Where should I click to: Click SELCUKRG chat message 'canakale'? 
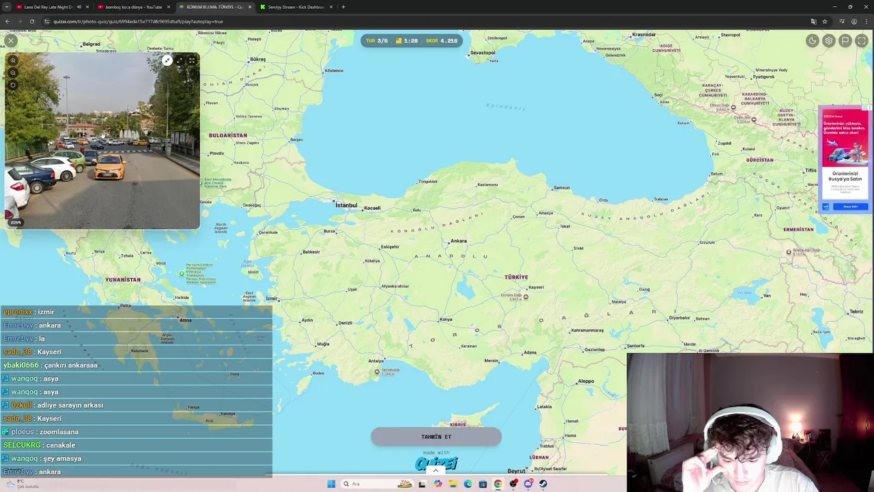pos(61,445)
